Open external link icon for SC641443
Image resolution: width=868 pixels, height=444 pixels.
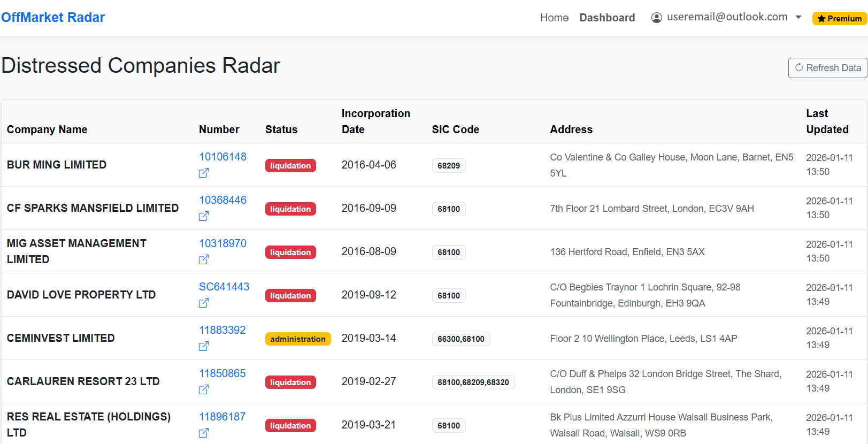tap(204, 303)
